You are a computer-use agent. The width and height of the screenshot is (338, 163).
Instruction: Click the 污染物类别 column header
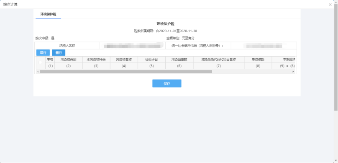(69, 60)
